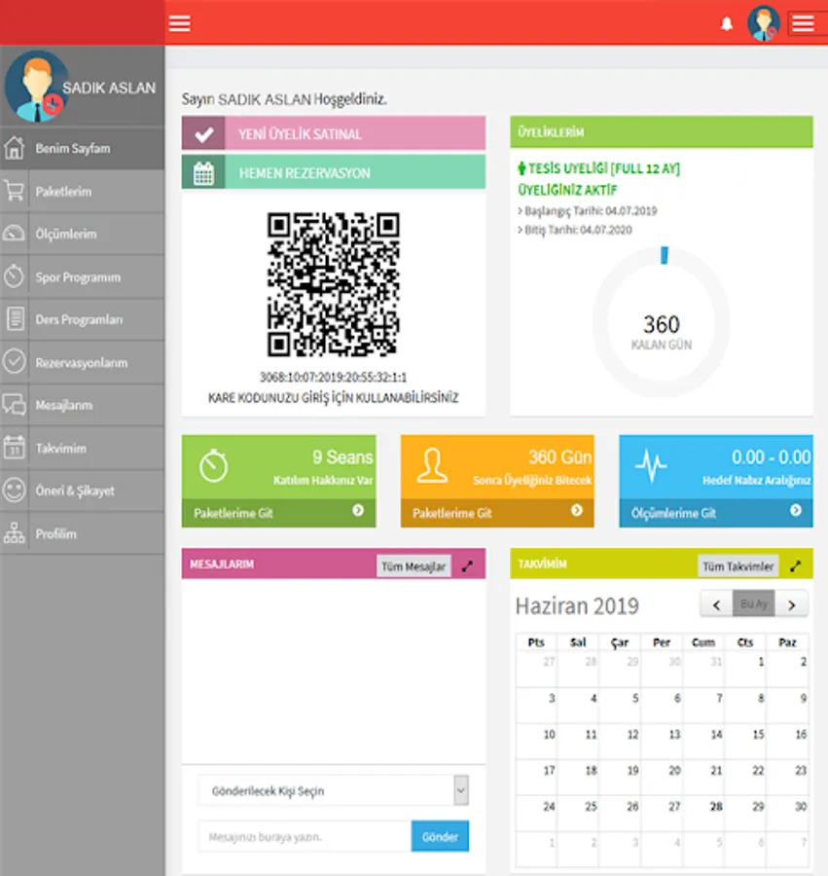This screenshot has width=828, height=876.
Task: Click the arrow icon on the 360 Gün card
Action: pos(577,511)
